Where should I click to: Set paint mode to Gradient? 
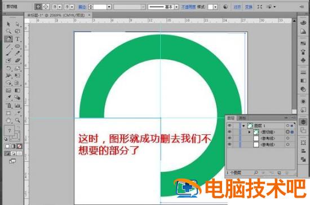point(14,146)
